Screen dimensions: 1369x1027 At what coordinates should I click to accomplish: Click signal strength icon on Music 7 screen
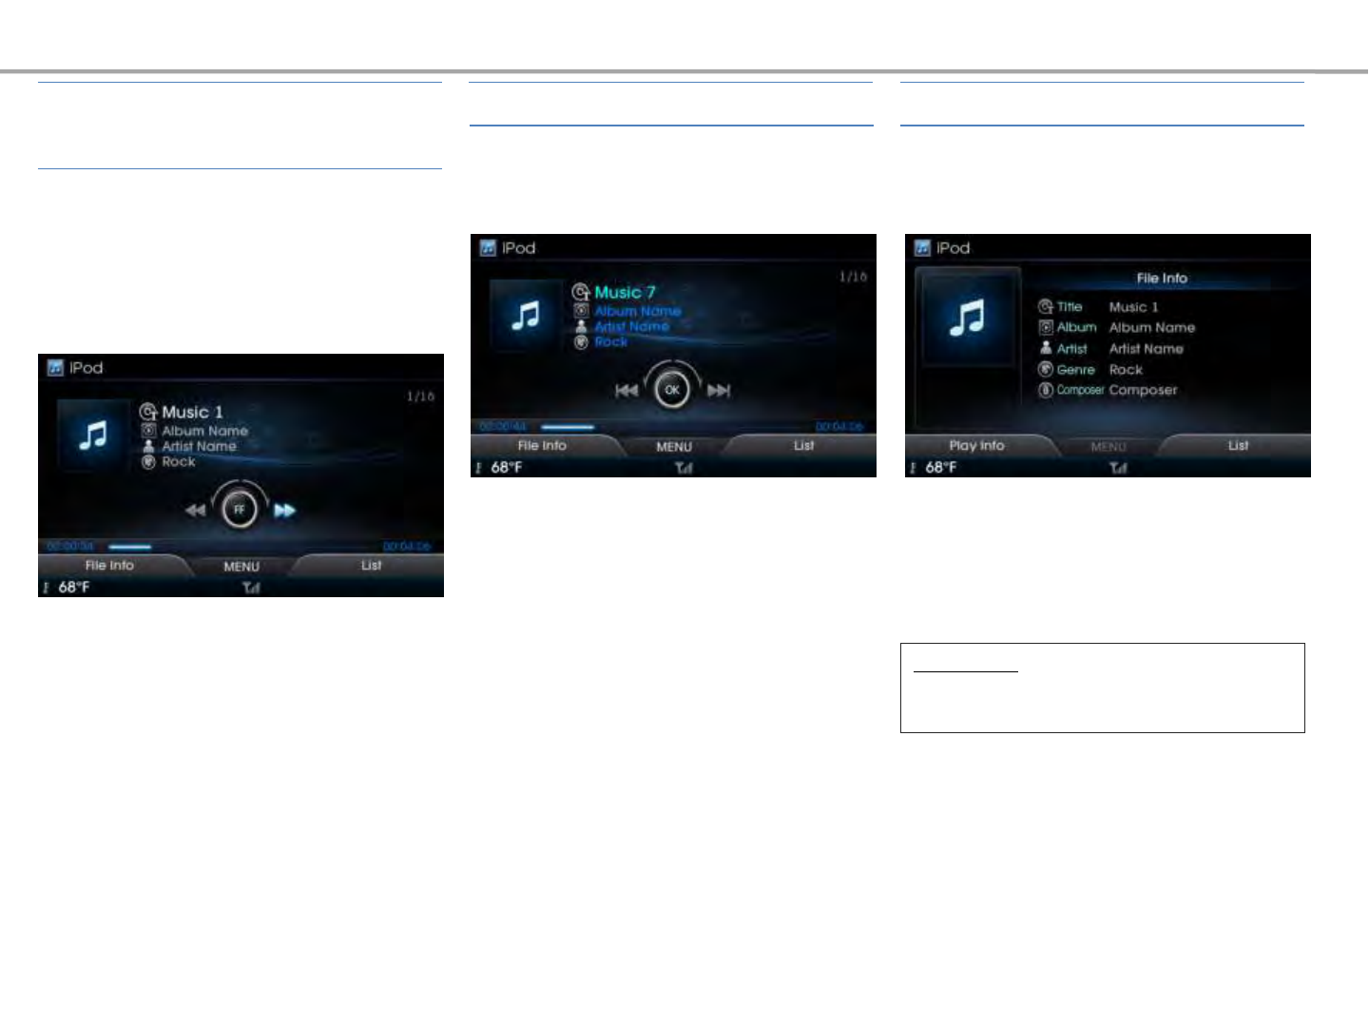click(x=684, y=468)
